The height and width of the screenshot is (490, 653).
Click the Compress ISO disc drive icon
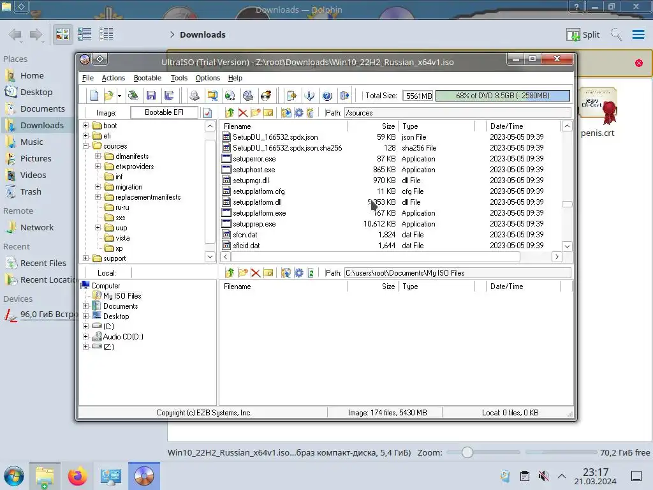coord(248,96)
